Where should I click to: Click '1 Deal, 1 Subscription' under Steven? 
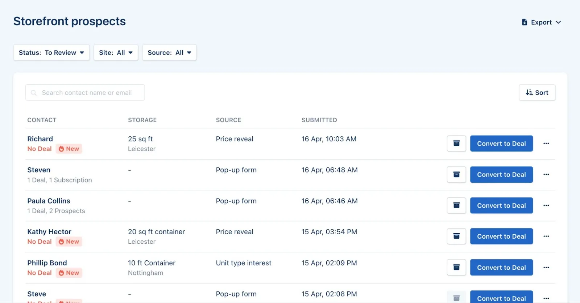[x=59, y=180]
